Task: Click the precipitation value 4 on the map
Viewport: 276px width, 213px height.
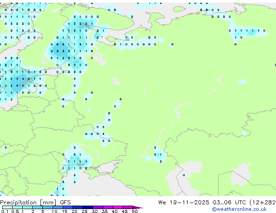Action: (23, 79)
